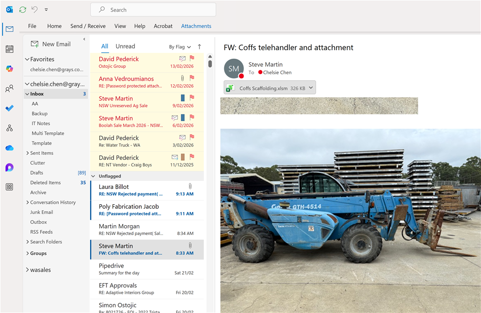Click the Undo arrow in the quick access toolbar
Screen dimensions: 481x313
[35, 10]
